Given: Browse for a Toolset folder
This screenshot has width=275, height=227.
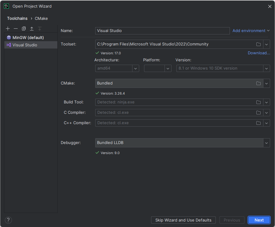Looking at the screenshot, I should [x=258, y=44].
